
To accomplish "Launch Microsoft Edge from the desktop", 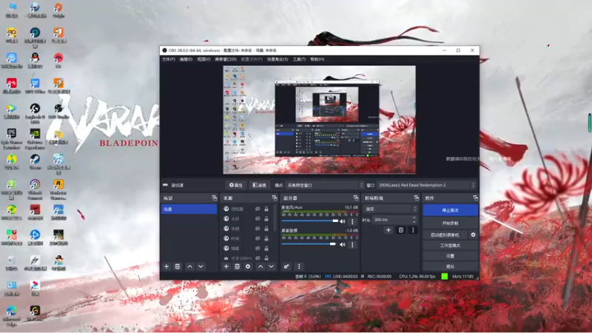I will coord(12,315).
